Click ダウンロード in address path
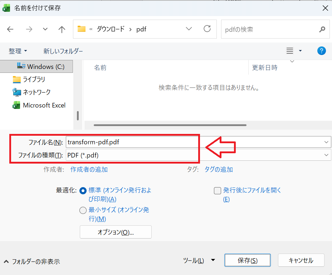 coord(111,29)
